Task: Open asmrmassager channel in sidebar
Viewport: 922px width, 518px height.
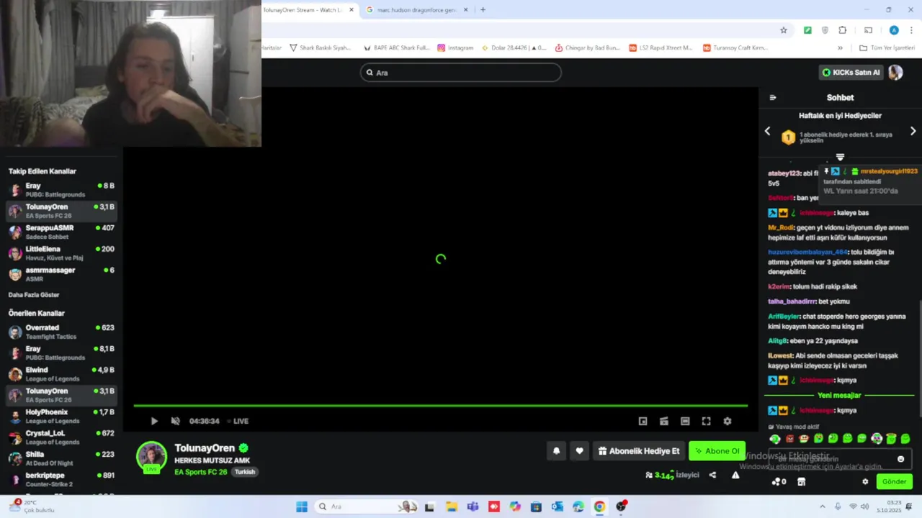Action: (62, 274)
